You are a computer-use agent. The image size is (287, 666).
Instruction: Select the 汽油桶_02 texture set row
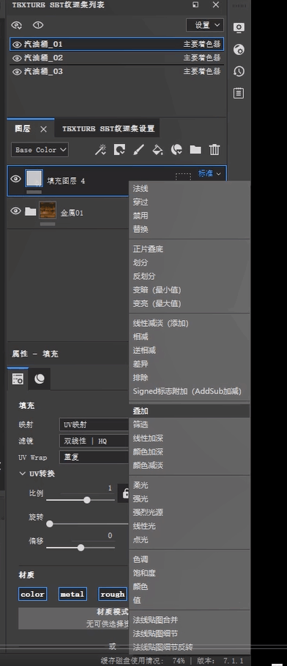click(117, 58)
